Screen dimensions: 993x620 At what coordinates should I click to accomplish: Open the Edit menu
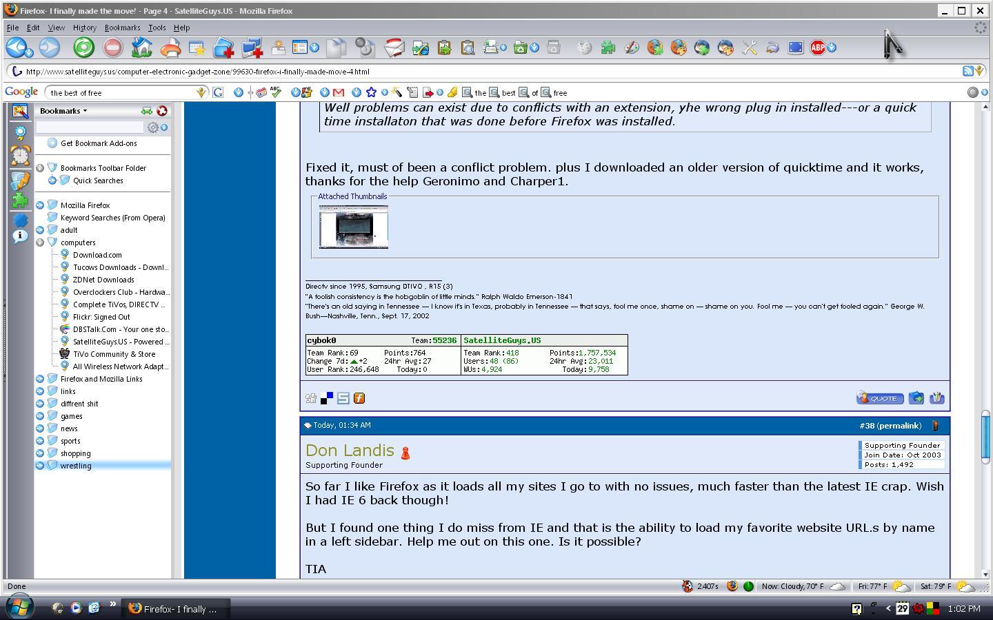click(33, 28)
